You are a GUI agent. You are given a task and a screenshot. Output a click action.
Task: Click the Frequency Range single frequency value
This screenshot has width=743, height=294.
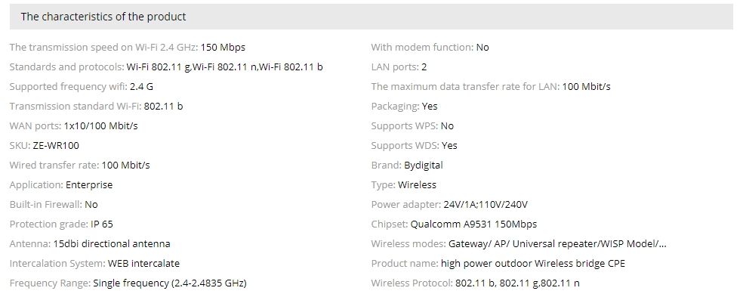tap(170, 283)
